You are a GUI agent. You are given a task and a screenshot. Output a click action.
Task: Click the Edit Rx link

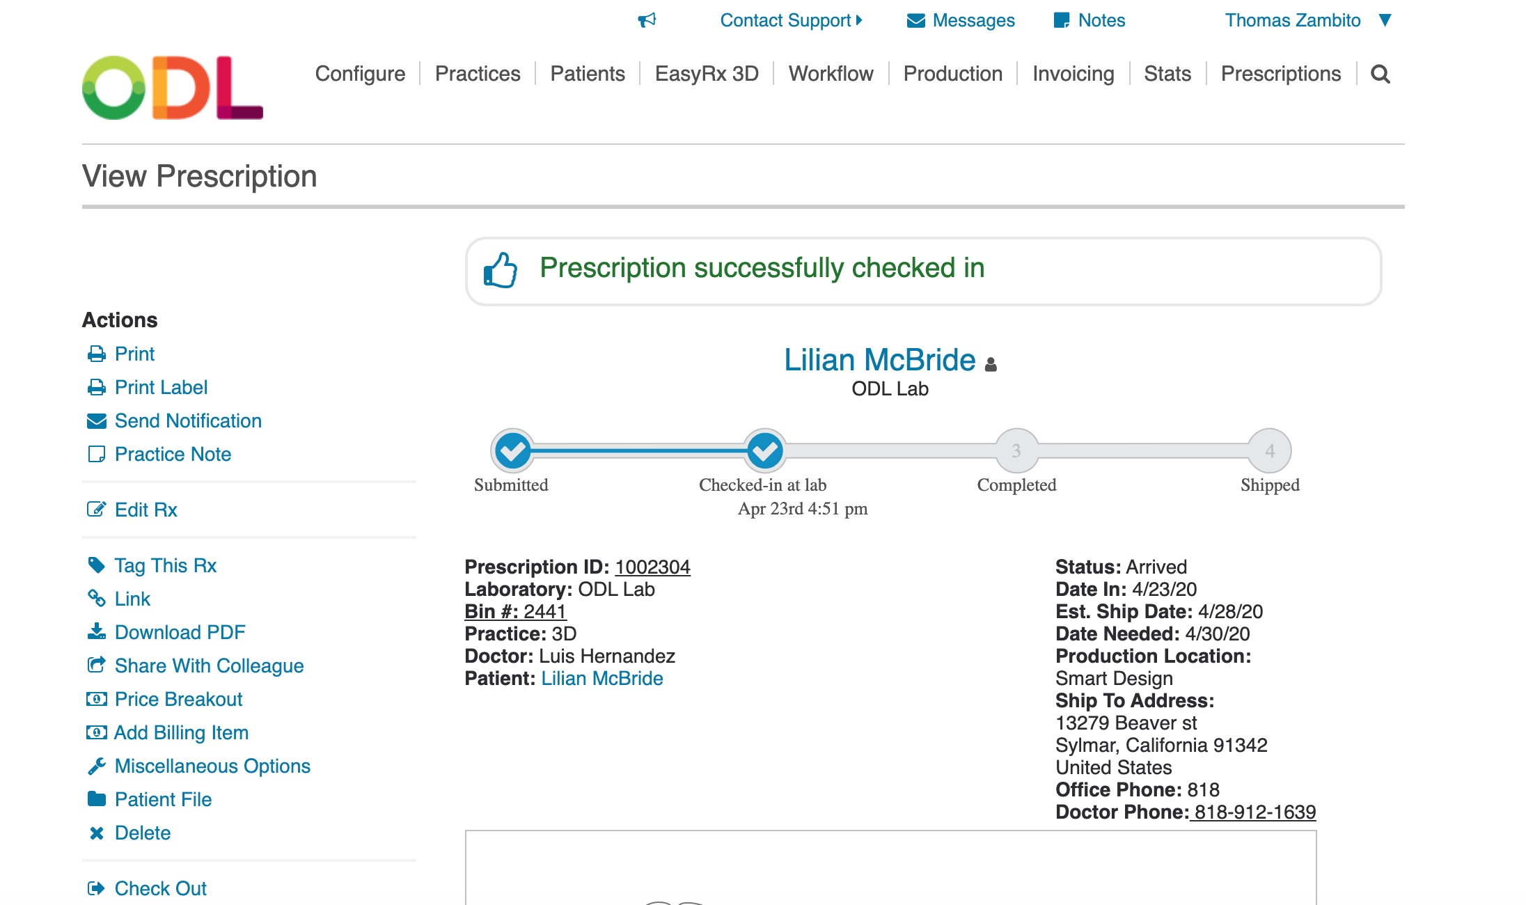tap(145, 510)
